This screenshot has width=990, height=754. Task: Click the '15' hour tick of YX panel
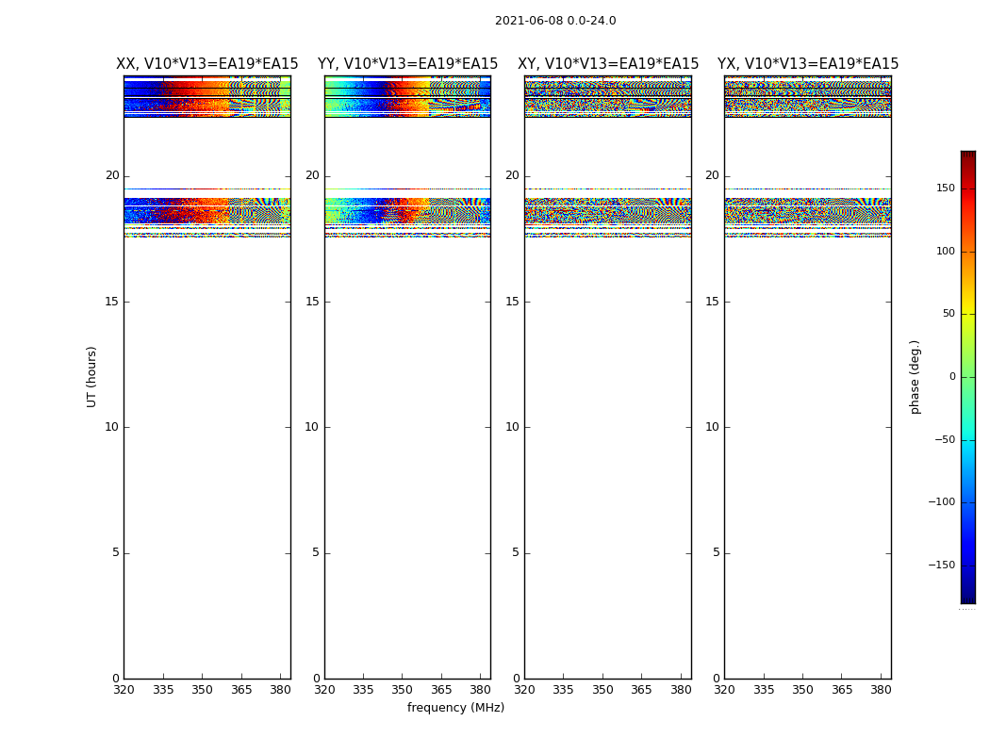[713, 302]
